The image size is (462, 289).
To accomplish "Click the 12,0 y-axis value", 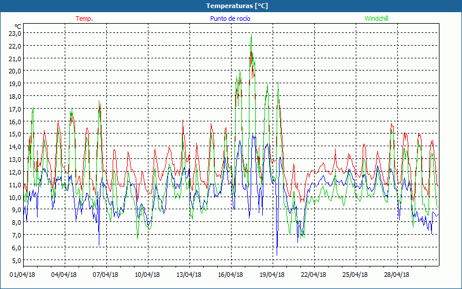I will (x=15, y=172).
